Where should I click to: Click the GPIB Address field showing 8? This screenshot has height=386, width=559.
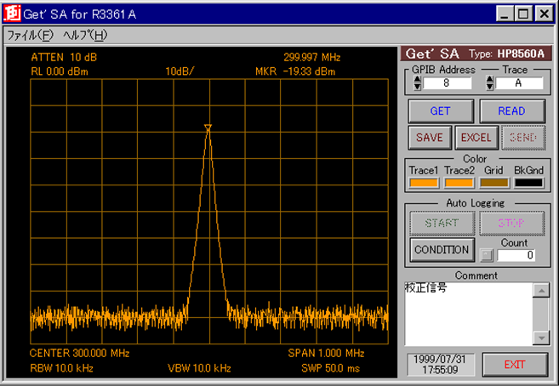(x=447, y=83)
